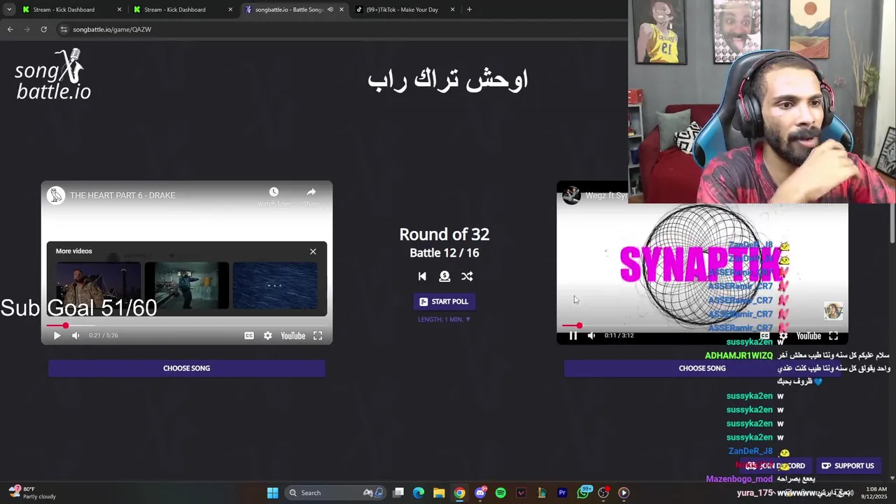This screenshot has height=504, width=896.
Task: Share the Drake video
Action: [x=311, y=196]
